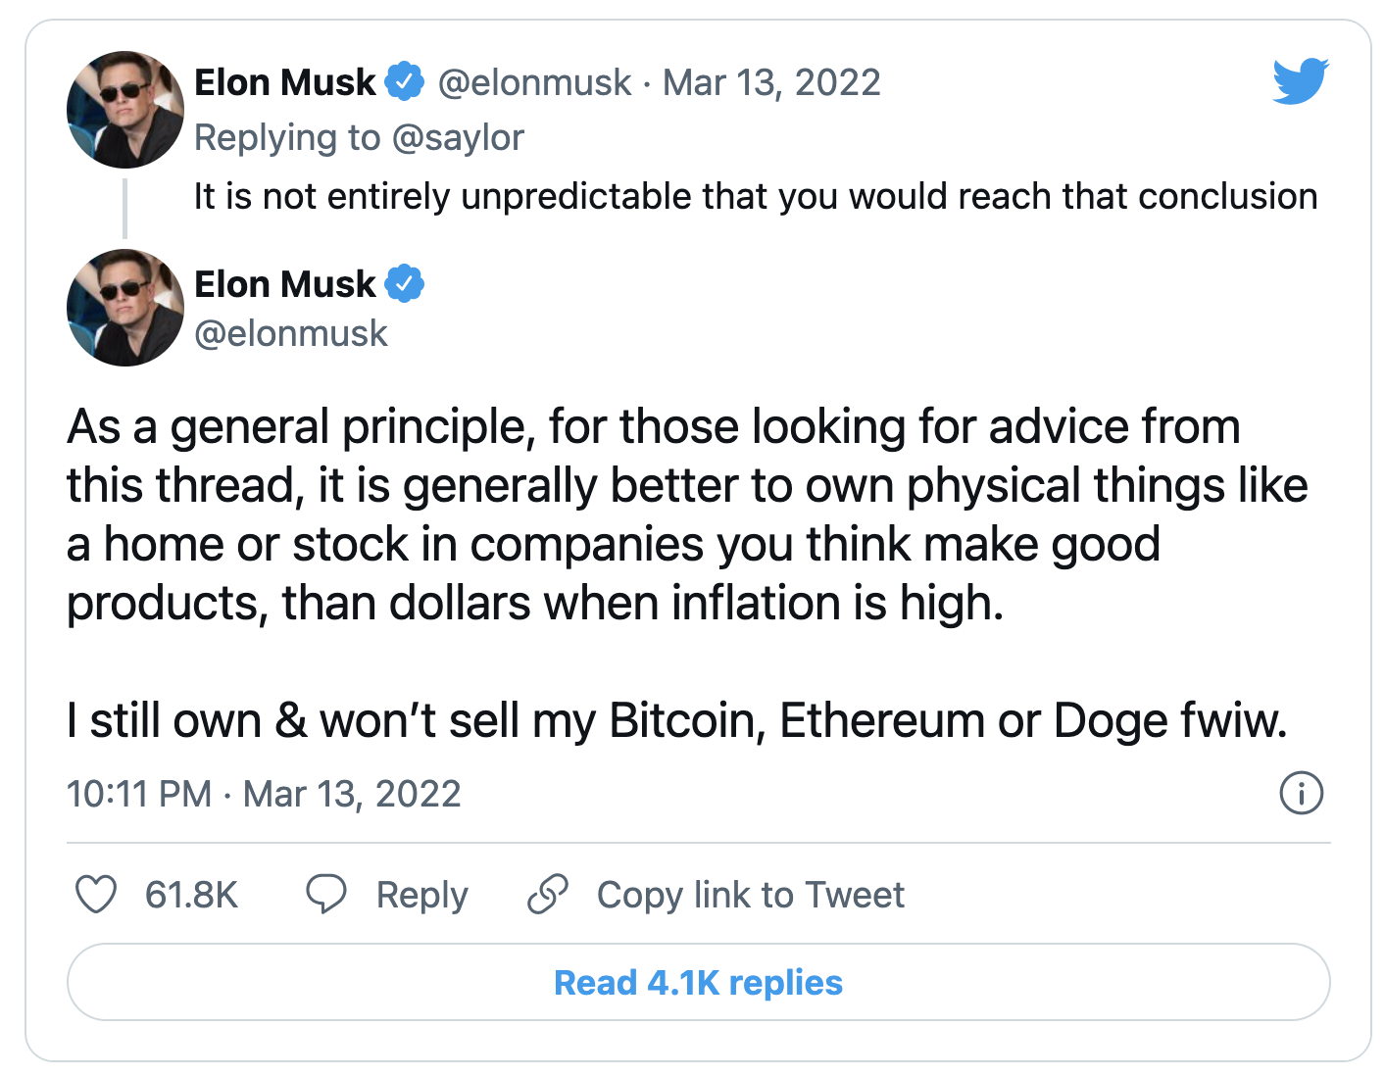
Task: Click Elon Musk name in main tweet
Action: tap(284, 284)
